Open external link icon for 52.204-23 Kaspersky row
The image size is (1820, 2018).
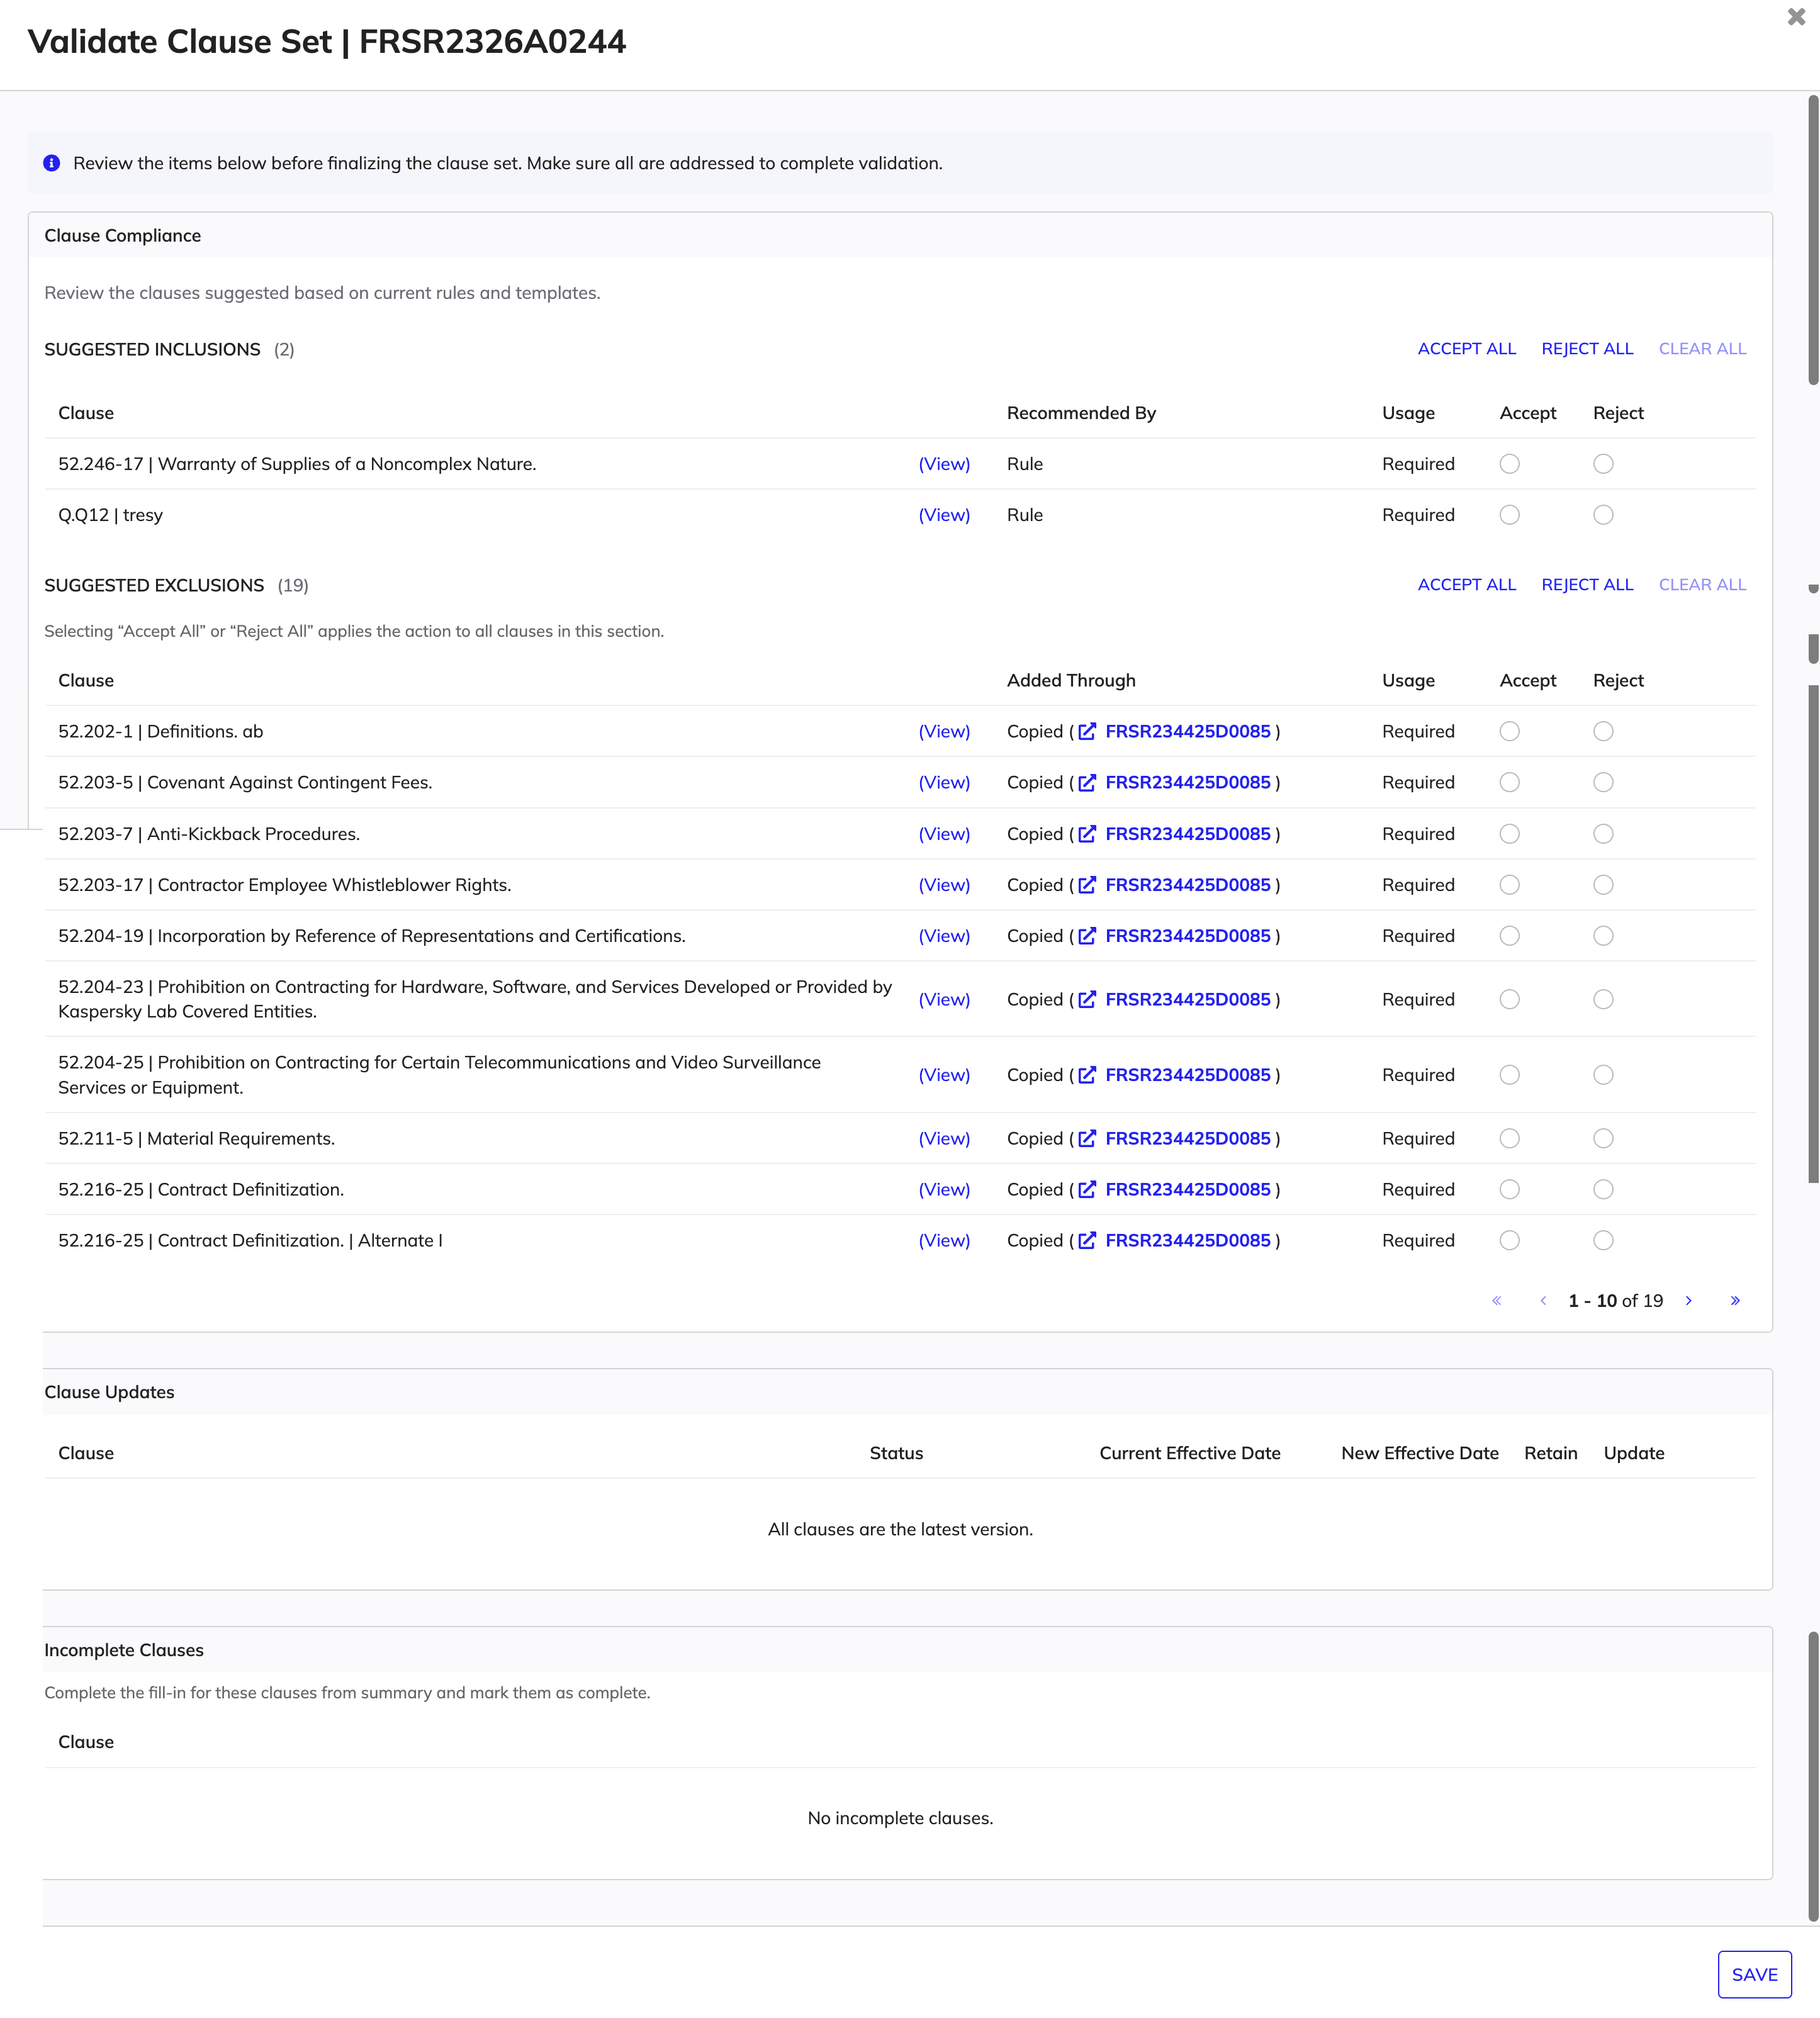1087,999
